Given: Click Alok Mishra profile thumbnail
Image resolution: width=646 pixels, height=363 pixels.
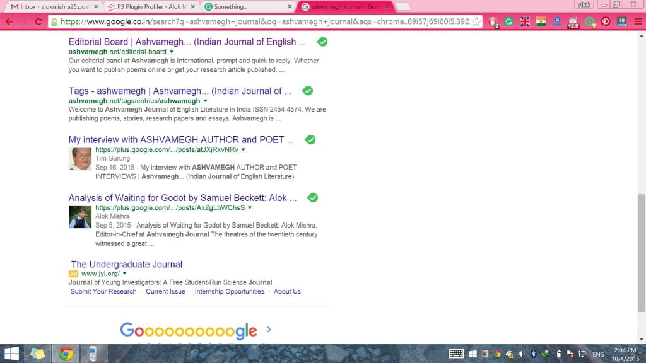Looking at the screenshot, I should (x=80, y=217).
